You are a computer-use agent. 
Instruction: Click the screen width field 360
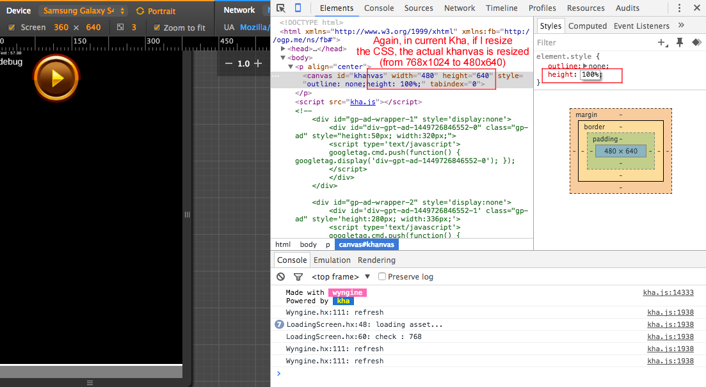[61, 28]
